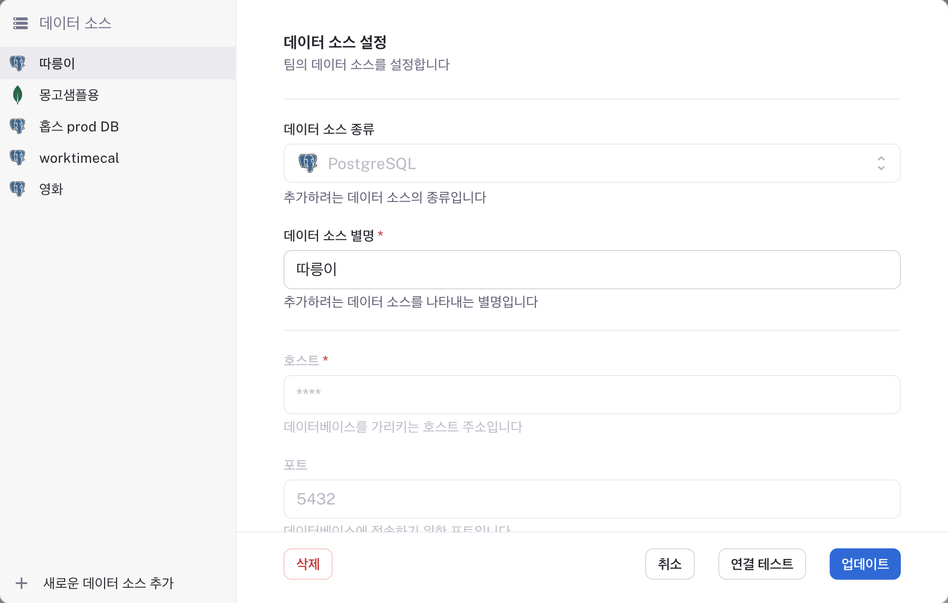The height and width of the screenshot is (603, 948).
Task: Click the 포트 field label
Action: pos(295,465)
